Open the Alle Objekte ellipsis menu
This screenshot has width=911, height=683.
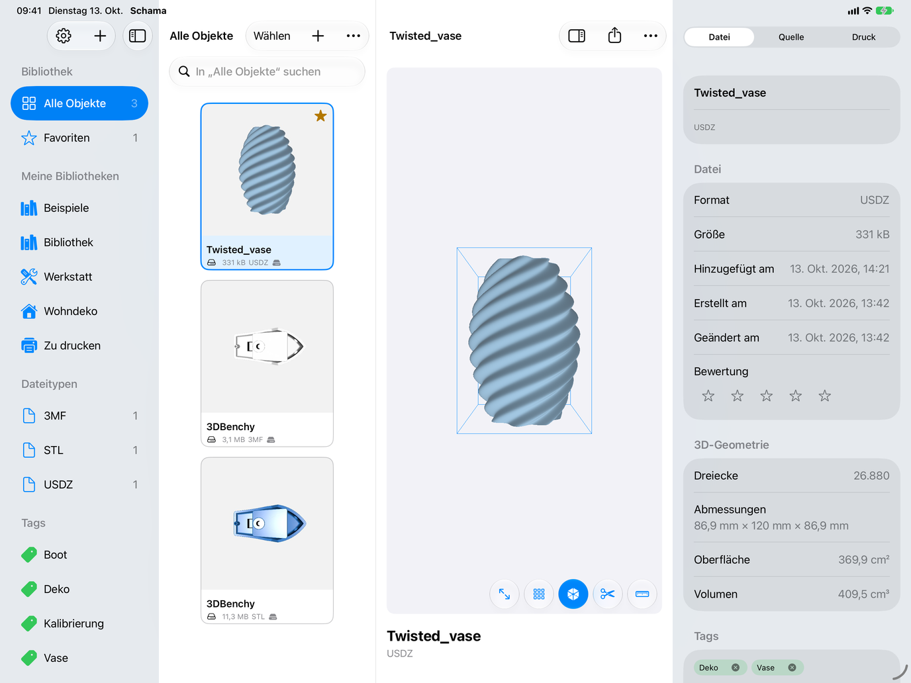click(x=354, y=36)
